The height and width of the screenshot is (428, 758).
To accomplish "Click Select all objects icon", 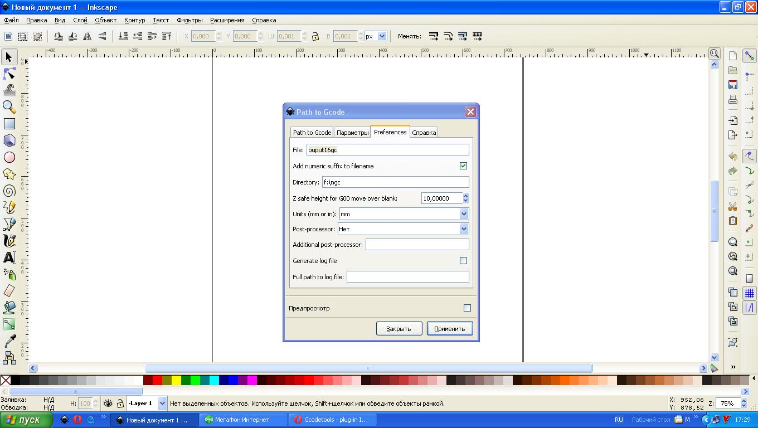I will (x=8, y=36).
